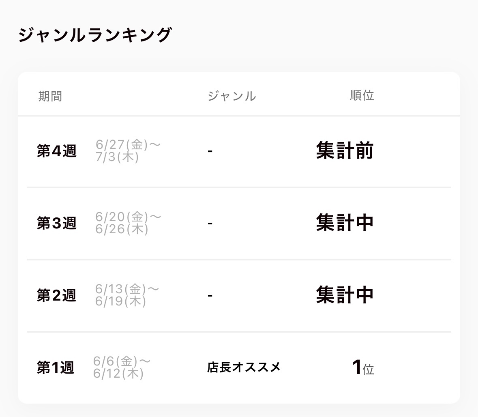Click the 6/20(金)〜6/26(木) date range
478x417 pixels.
pos(128,223)
